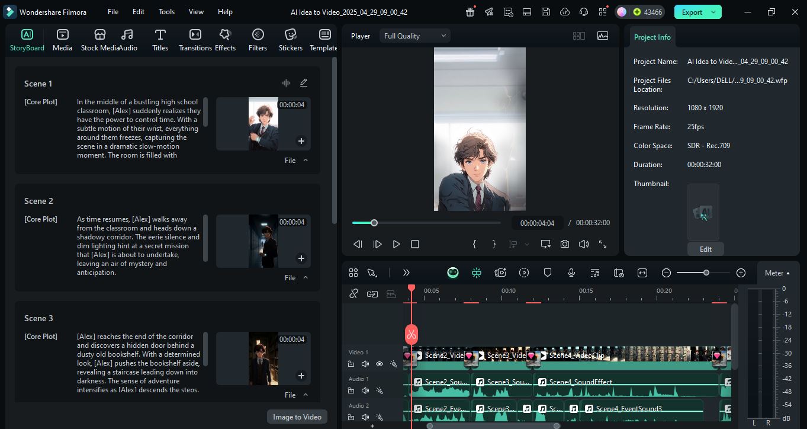This screenshot has height=429, width=807.
Task: Open the gift rewards icon
Action: [470, 12]
